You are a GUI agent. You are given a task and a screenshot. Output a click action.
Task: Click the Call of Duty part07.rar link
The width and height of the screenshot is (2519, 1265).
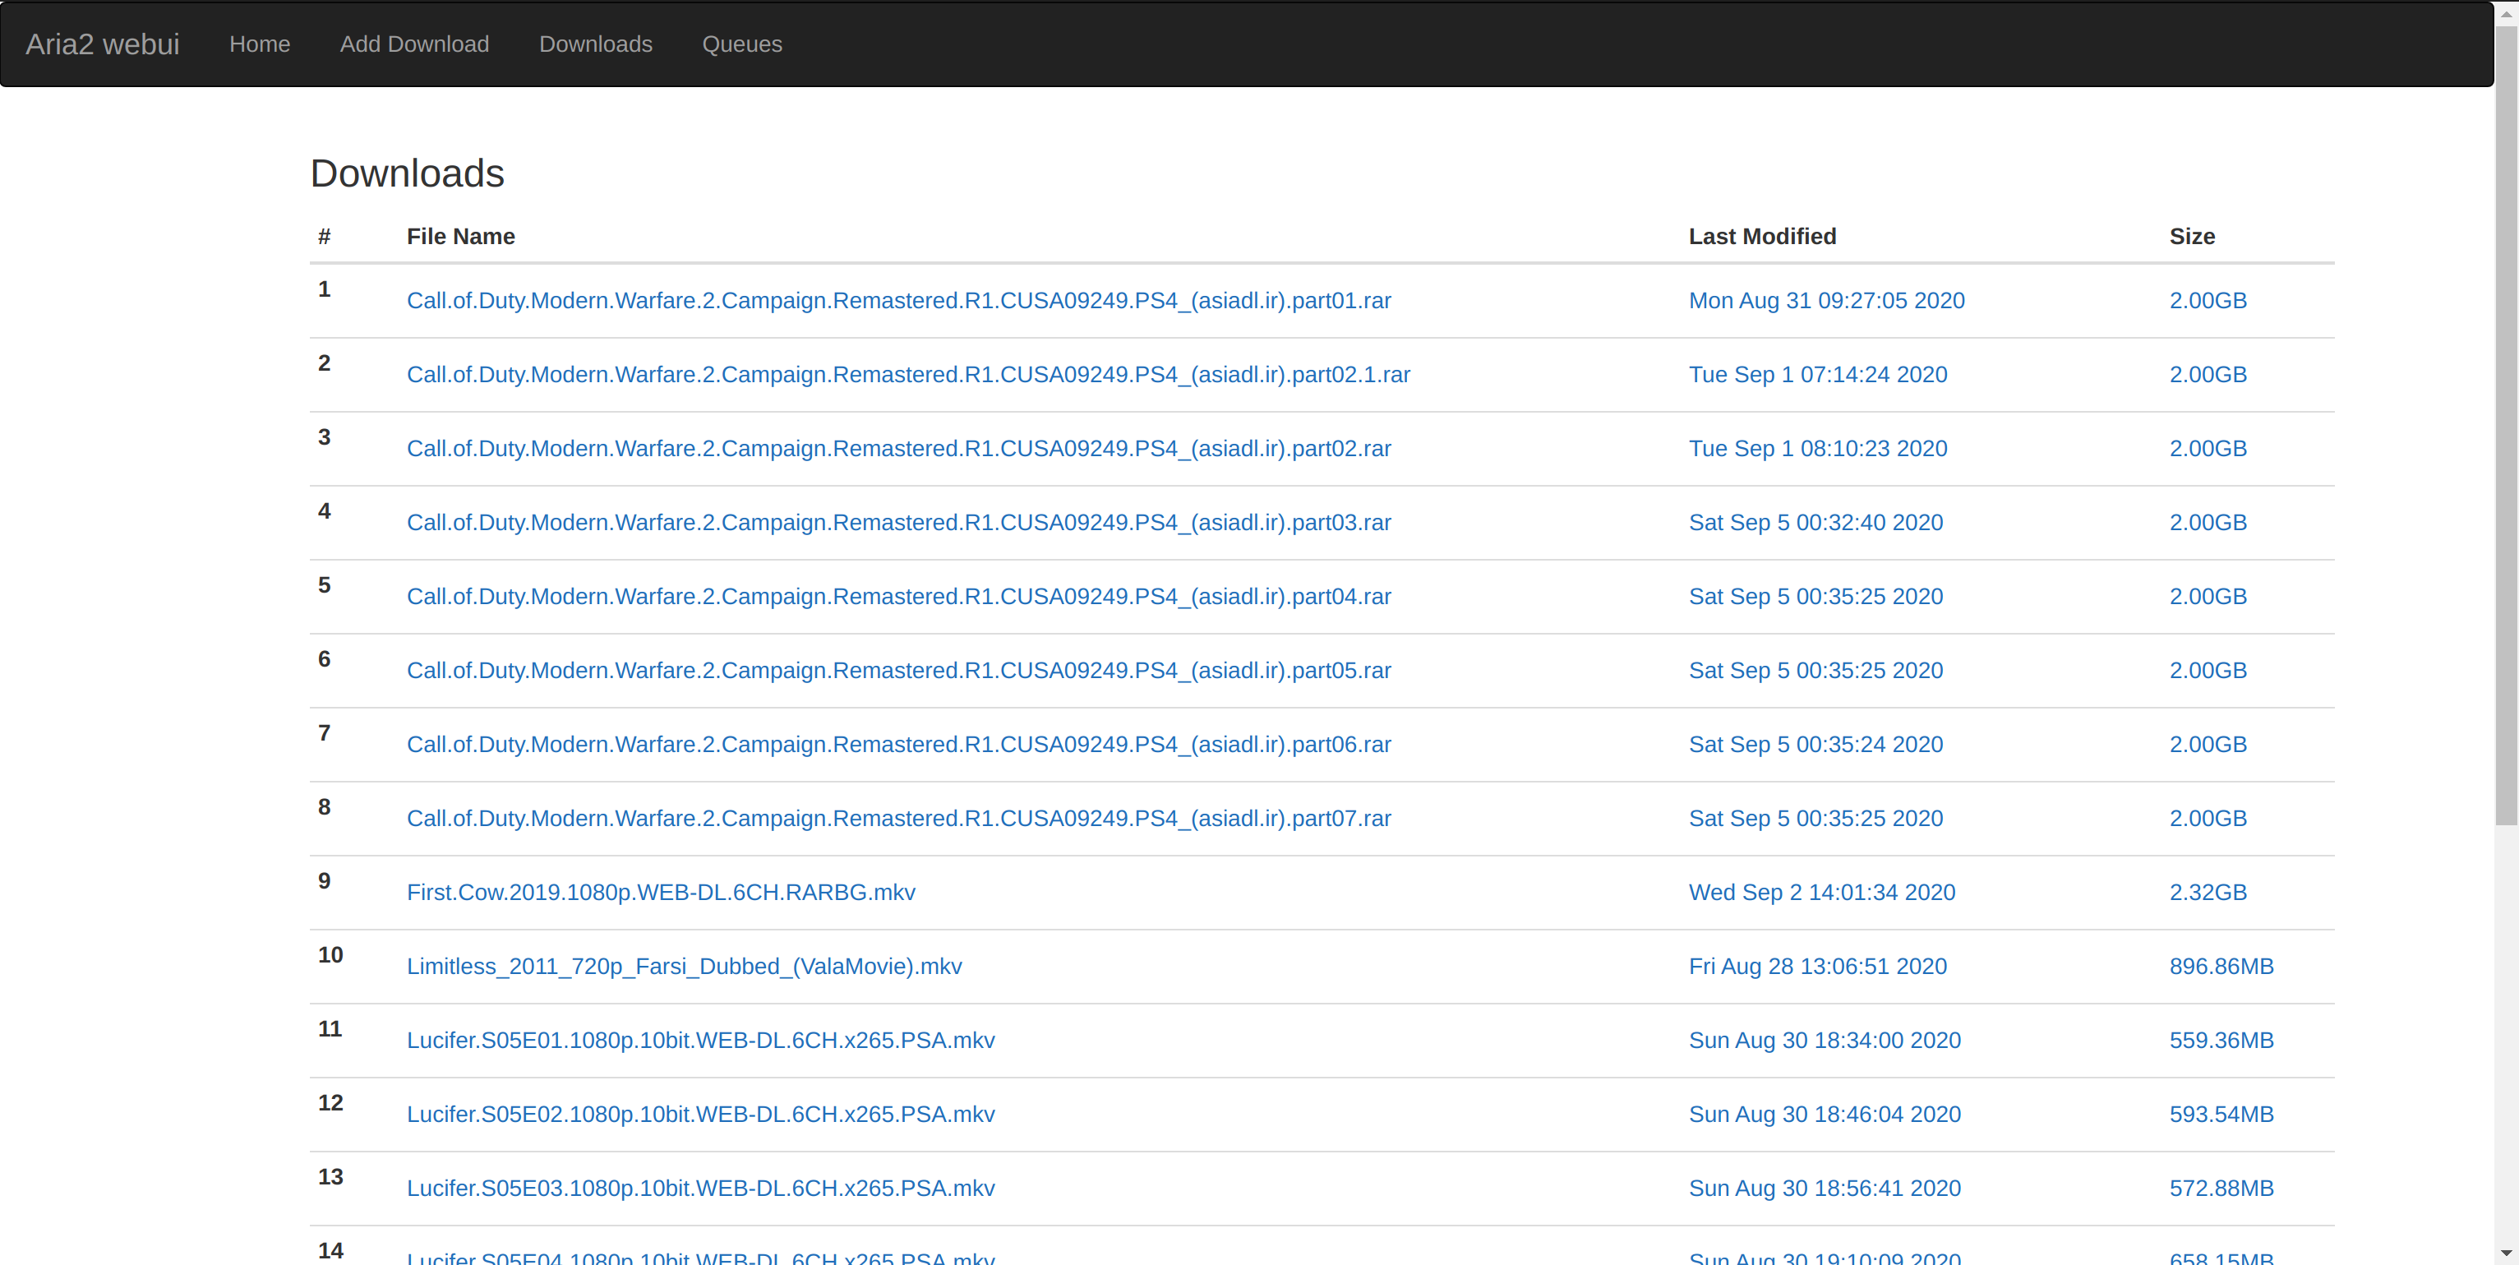point(897,818)
